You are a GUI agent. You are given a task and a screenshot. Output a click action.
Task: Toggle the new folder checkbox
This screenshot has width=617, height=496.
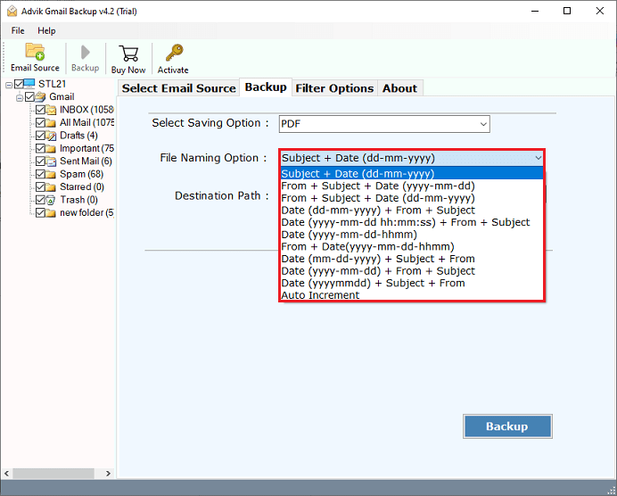pos(40,213)
